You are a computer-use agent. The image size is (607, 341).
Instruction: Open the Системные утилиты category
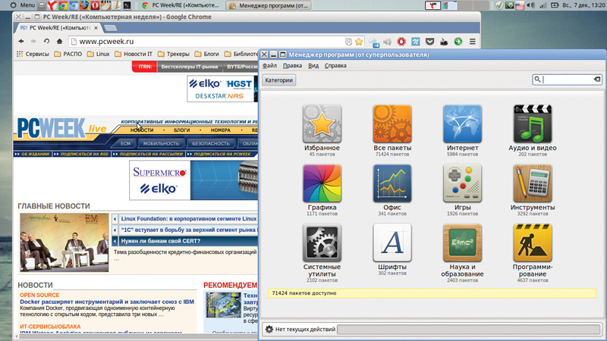tap(322, 243)
